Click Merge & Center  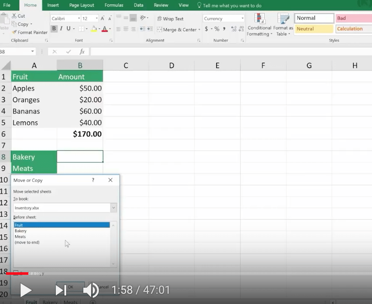coord(177,30)
